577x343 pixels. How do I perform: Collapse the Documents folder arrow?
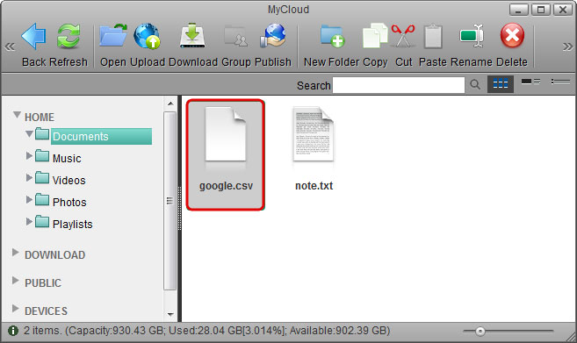tap(30, 134)
